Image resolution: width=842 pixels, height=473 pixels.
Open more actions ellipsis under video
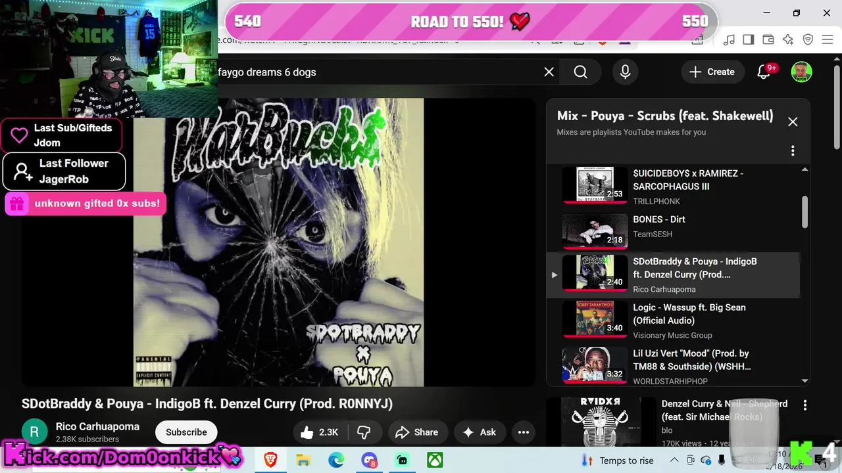pos(524,432)
